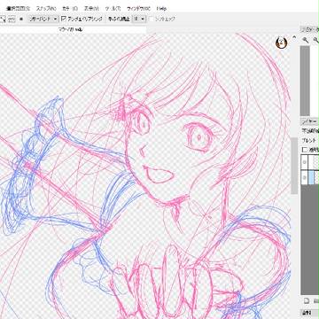Viewport: 319px width, 319px height.
Task: Open the 手ぶれ補正 value dropdown
Action: pos(139,19)
